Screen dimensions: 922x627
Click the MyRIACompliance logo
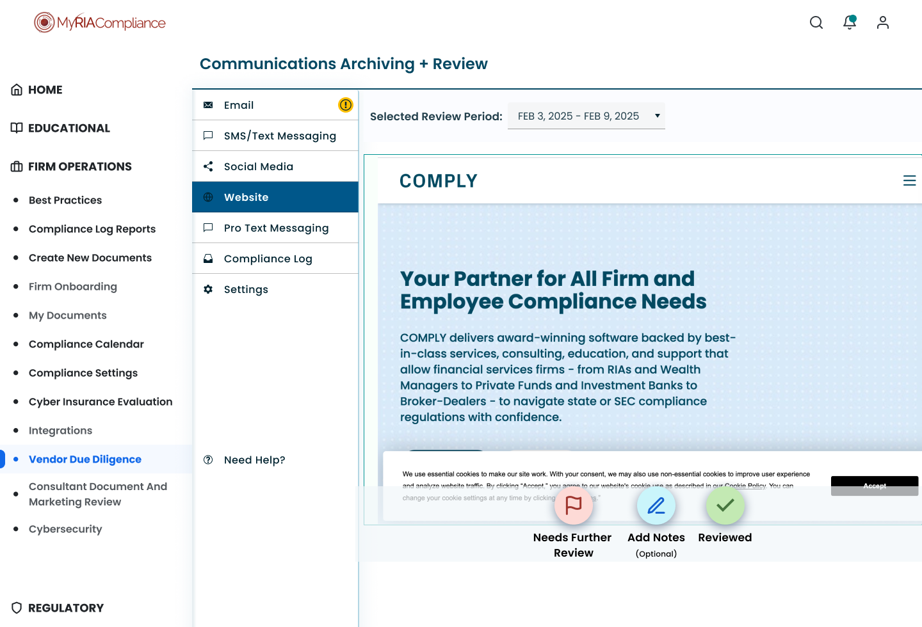coord(100,22)
